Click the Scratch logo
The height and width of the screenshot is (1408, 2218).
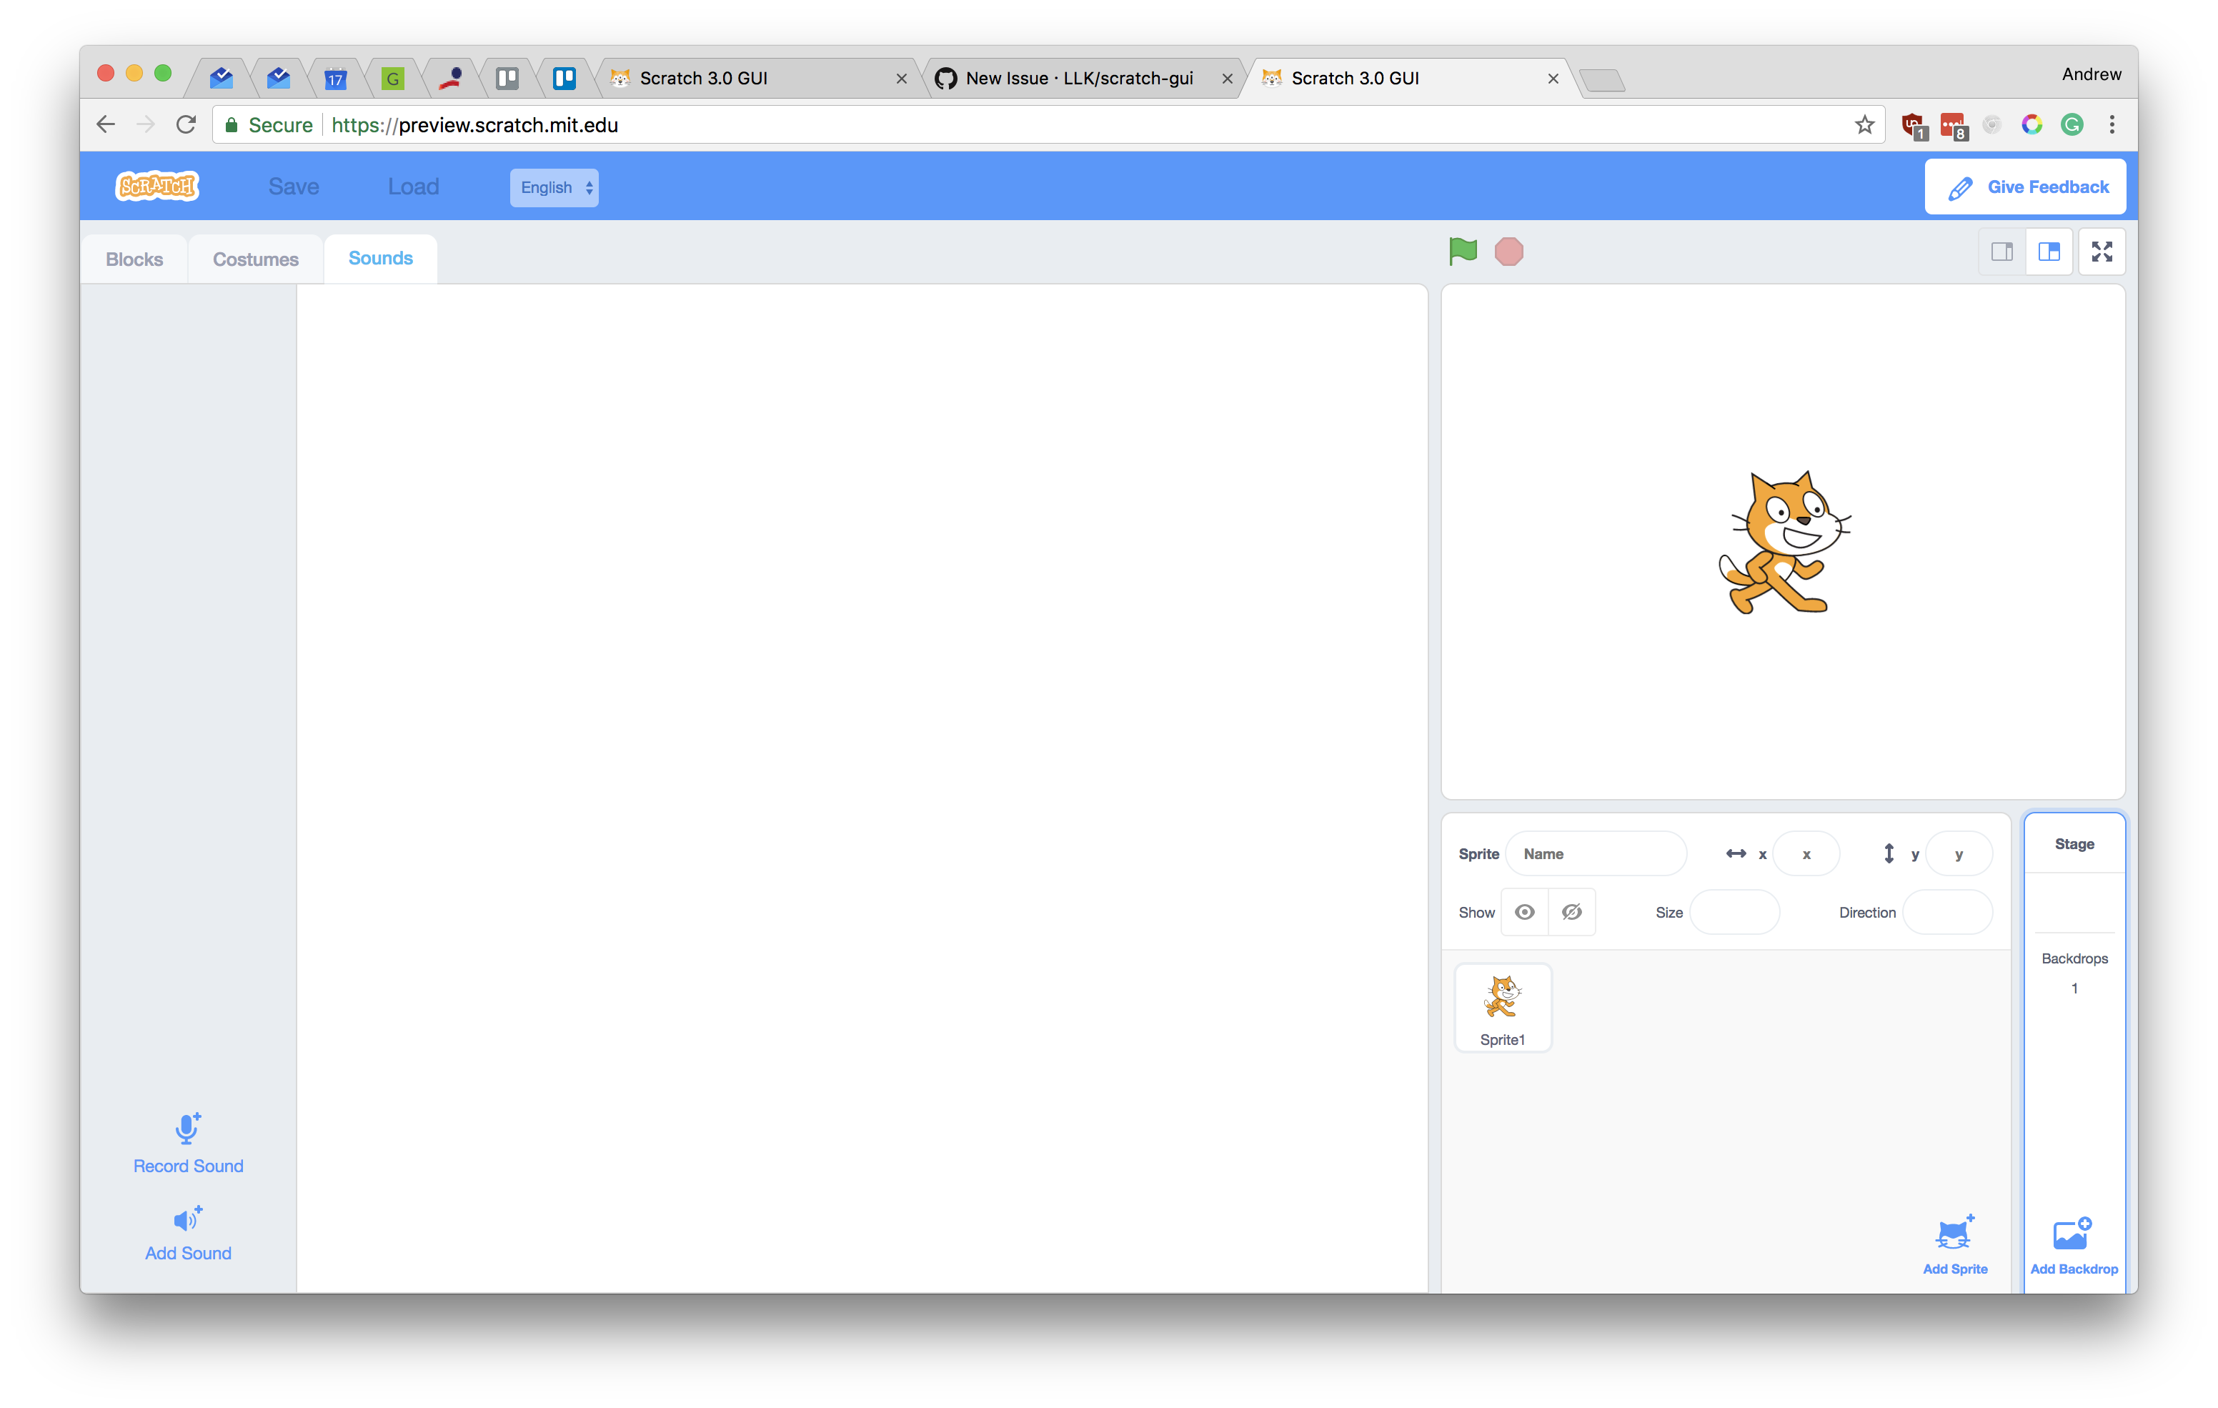click(157, 186)
